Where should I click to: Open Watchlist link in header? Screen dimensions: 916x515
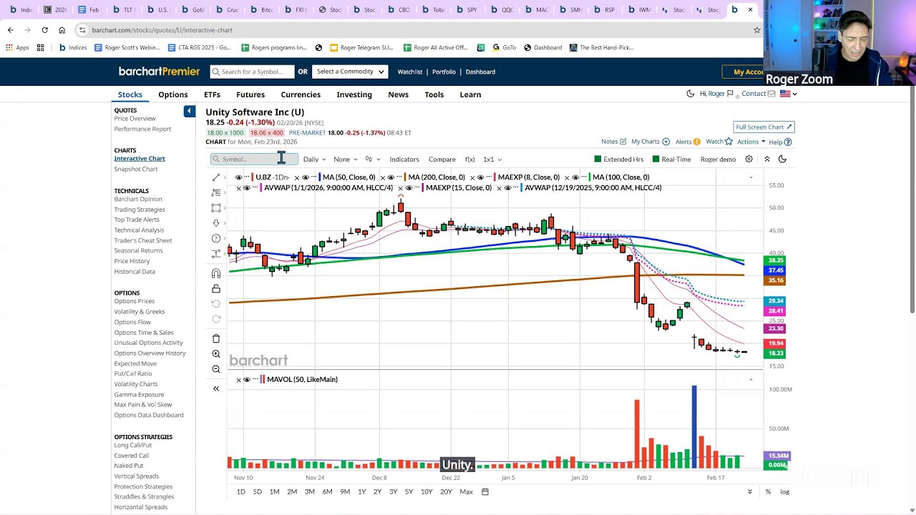[x=410, y=72]
